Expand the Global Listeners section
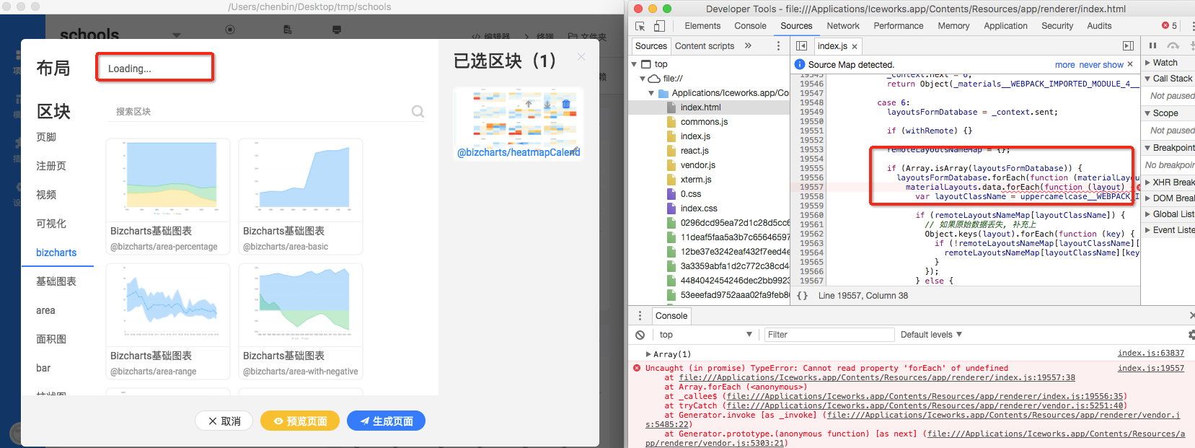1195x448 pixels. [1147, 214]
